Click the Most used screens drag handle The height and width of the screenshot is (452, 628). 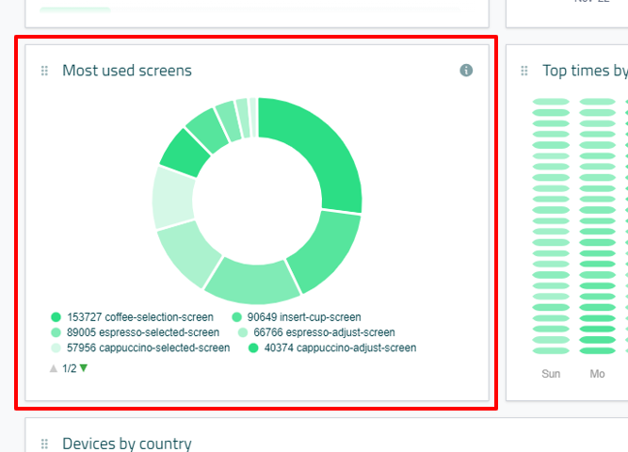(44, 72)
